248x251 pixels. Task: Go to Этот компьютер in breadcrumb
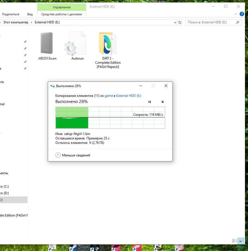[x=16, y=22]
